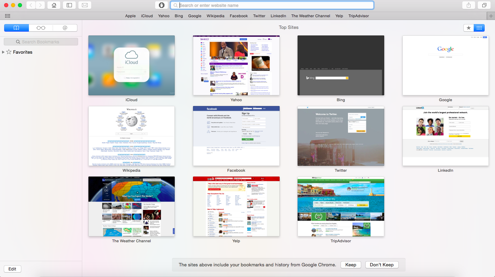The width and height of the screenshot is (495, 277).
Task: Open Google from the Favorites bar
Action: click(195, 16)
